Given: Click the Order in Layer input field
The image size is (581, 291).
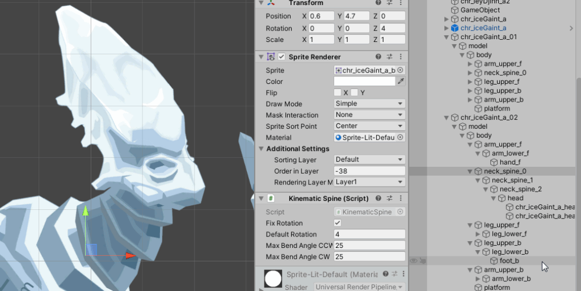Looking at the screenshot, I should coord(369,171).
